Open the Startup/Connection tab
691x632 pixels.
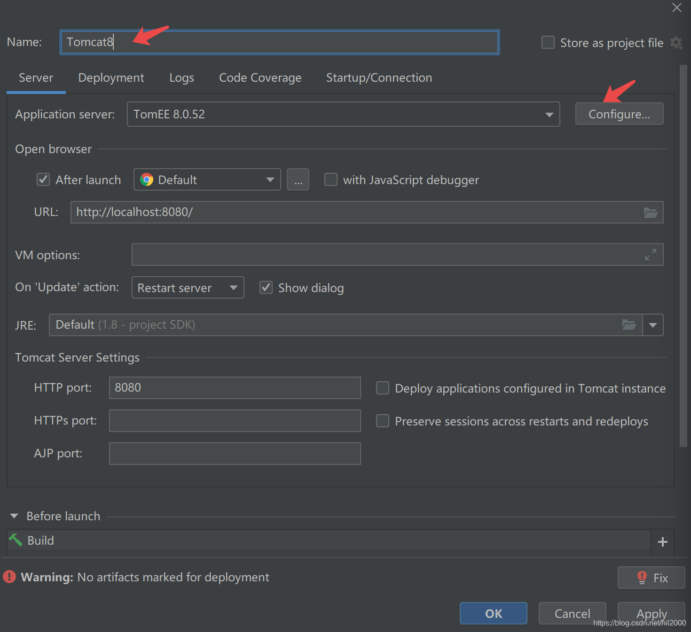click(379, 78)
